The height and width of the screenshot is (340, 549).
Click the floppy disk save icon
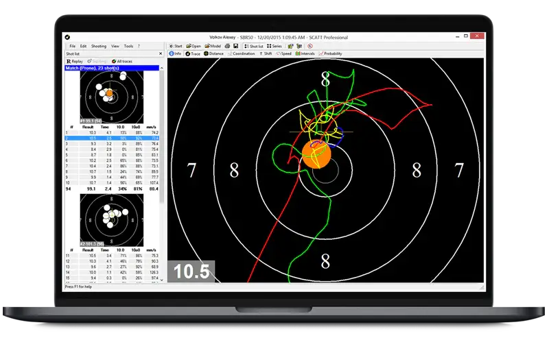pos(235,46)
